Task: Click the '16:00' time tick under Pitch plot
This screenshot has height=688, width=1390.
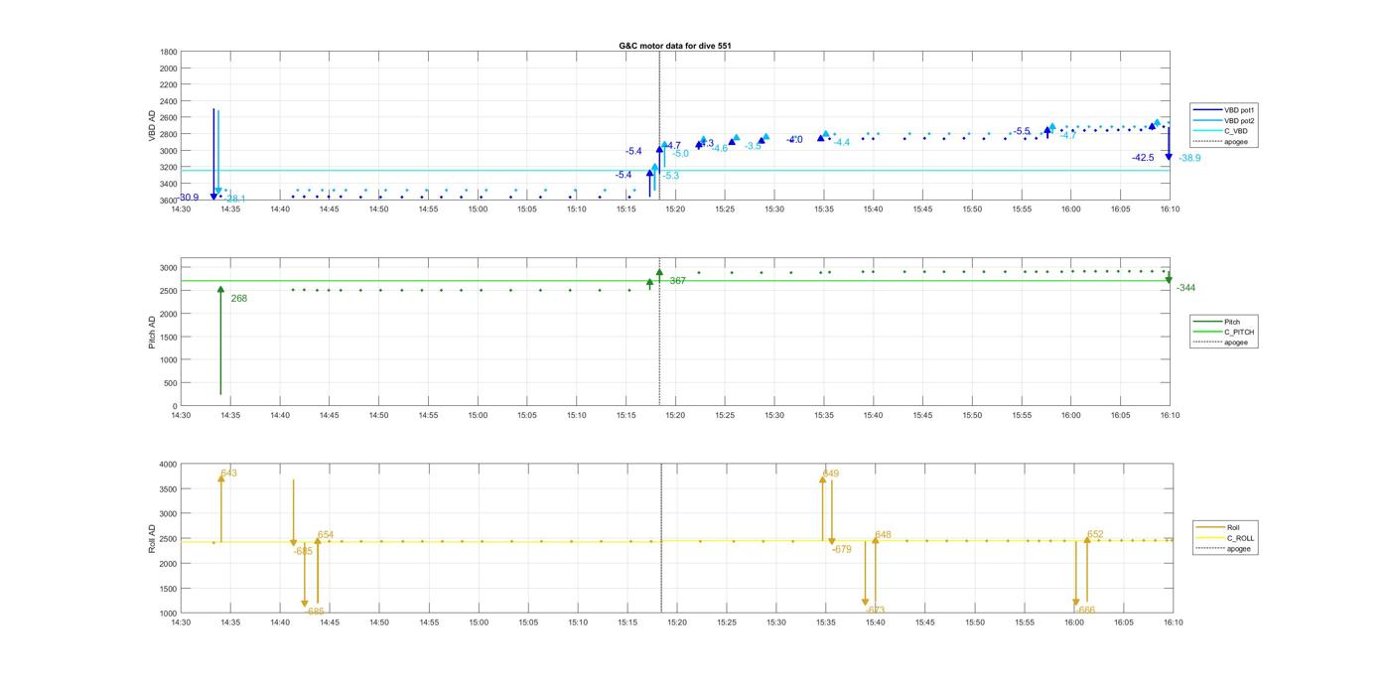Action: [x=1071, y=415]
